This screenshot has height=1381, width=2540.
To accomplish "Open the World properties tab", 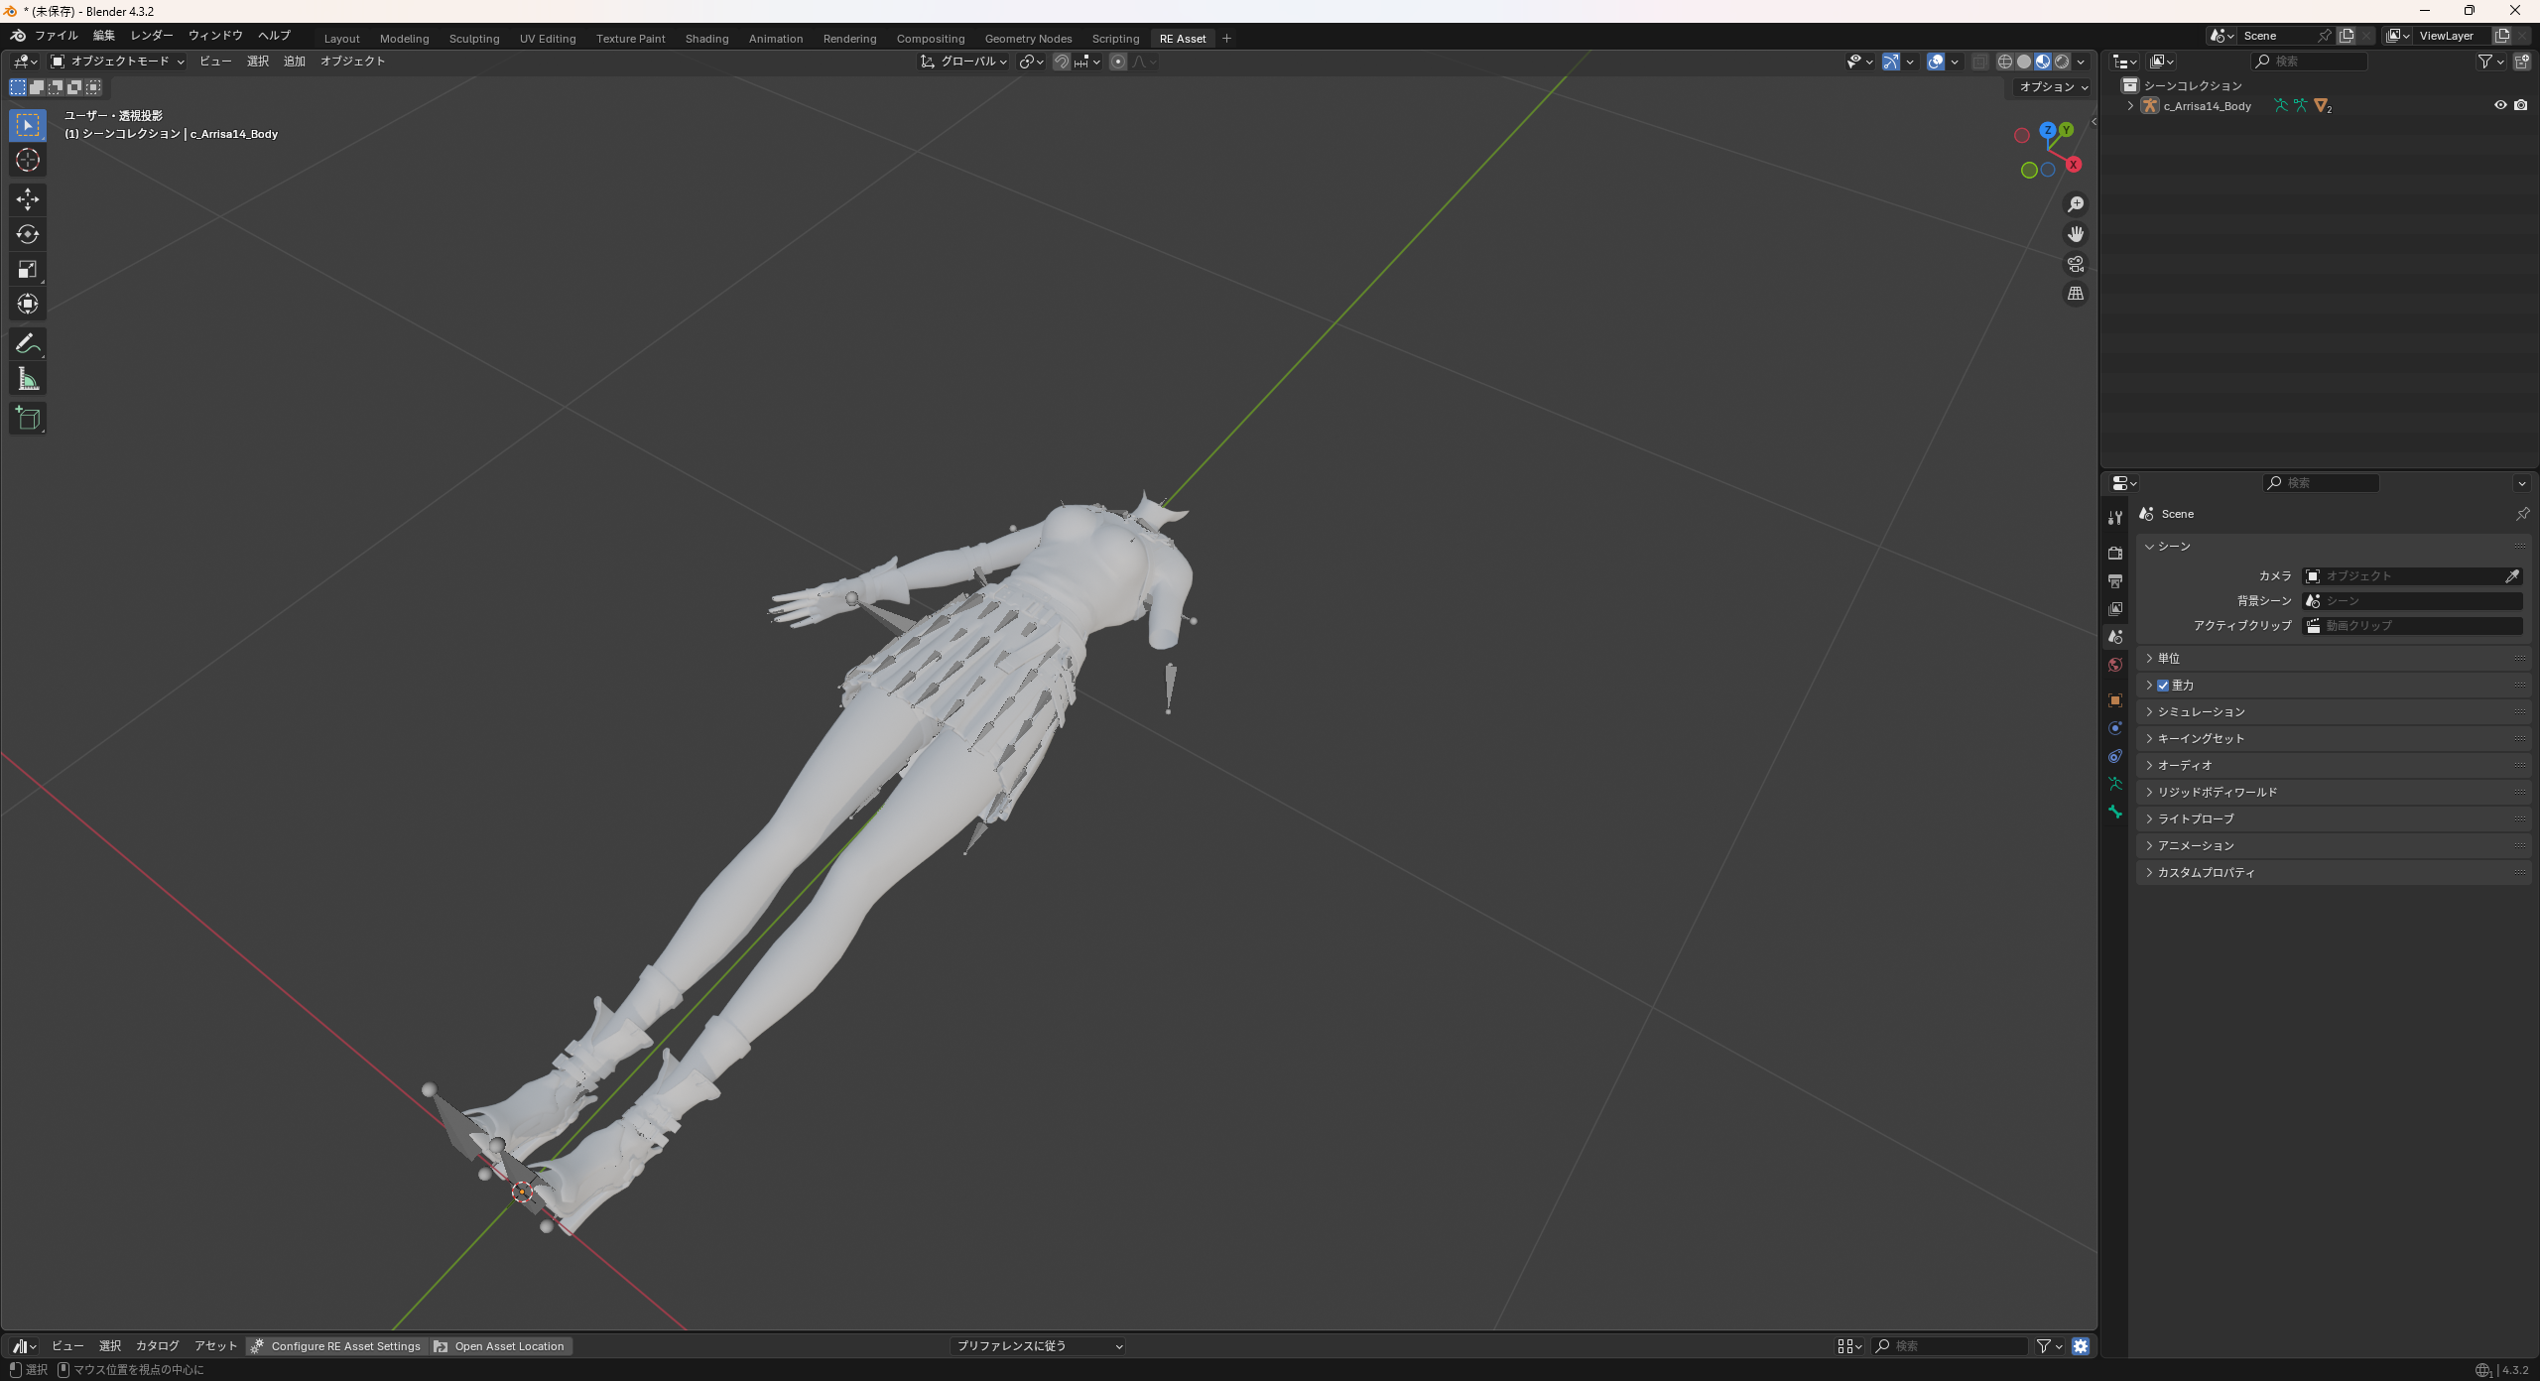I will [x=2115, y=665].
